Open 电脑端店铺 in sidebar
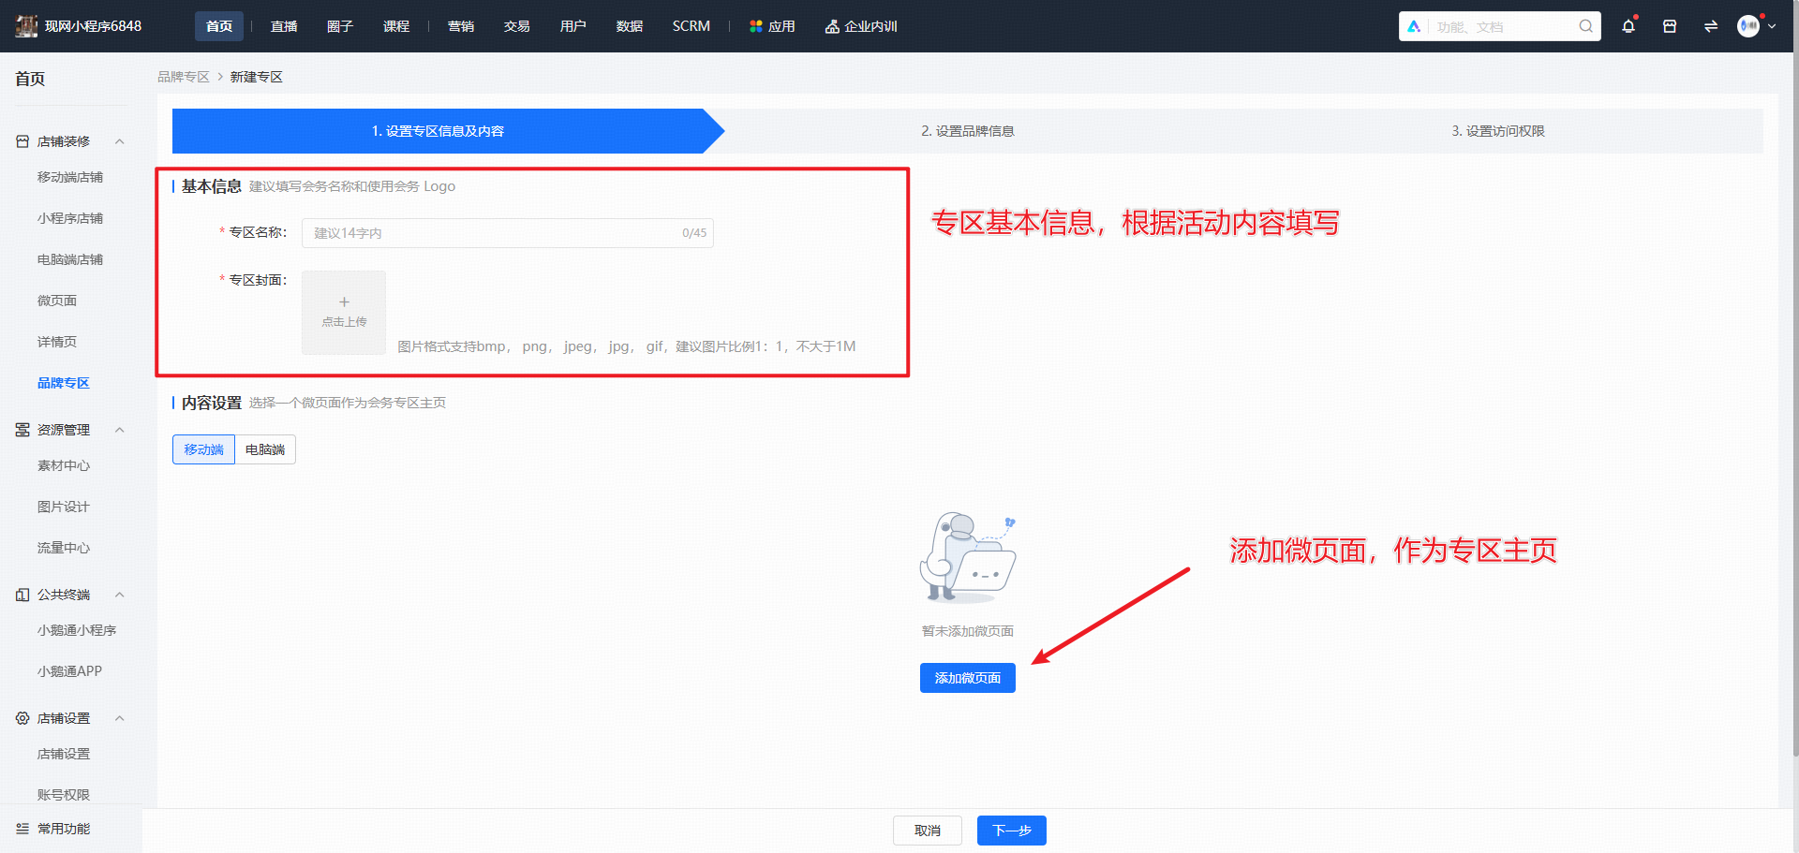Viewport: 1799px width, 853px height. (x=70, y=259)
